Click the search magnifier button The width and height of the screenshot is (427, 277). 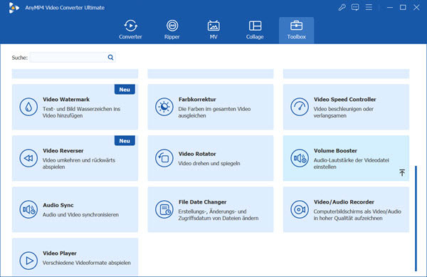click(x=110, y=57)
